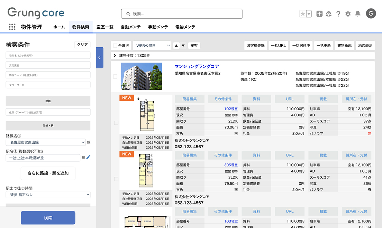
Task: Click the plus add icon in header
Action: [x=319, y=14]
